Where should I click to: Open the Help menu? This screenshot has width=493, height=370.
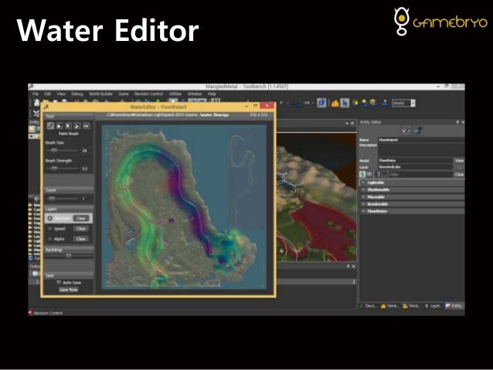point(212,93)
